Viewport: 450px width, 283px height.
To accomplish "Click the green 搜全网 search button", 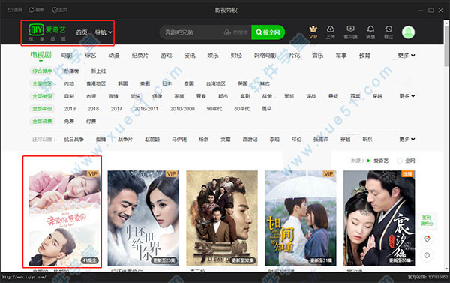I will click(x=268, y=32).
